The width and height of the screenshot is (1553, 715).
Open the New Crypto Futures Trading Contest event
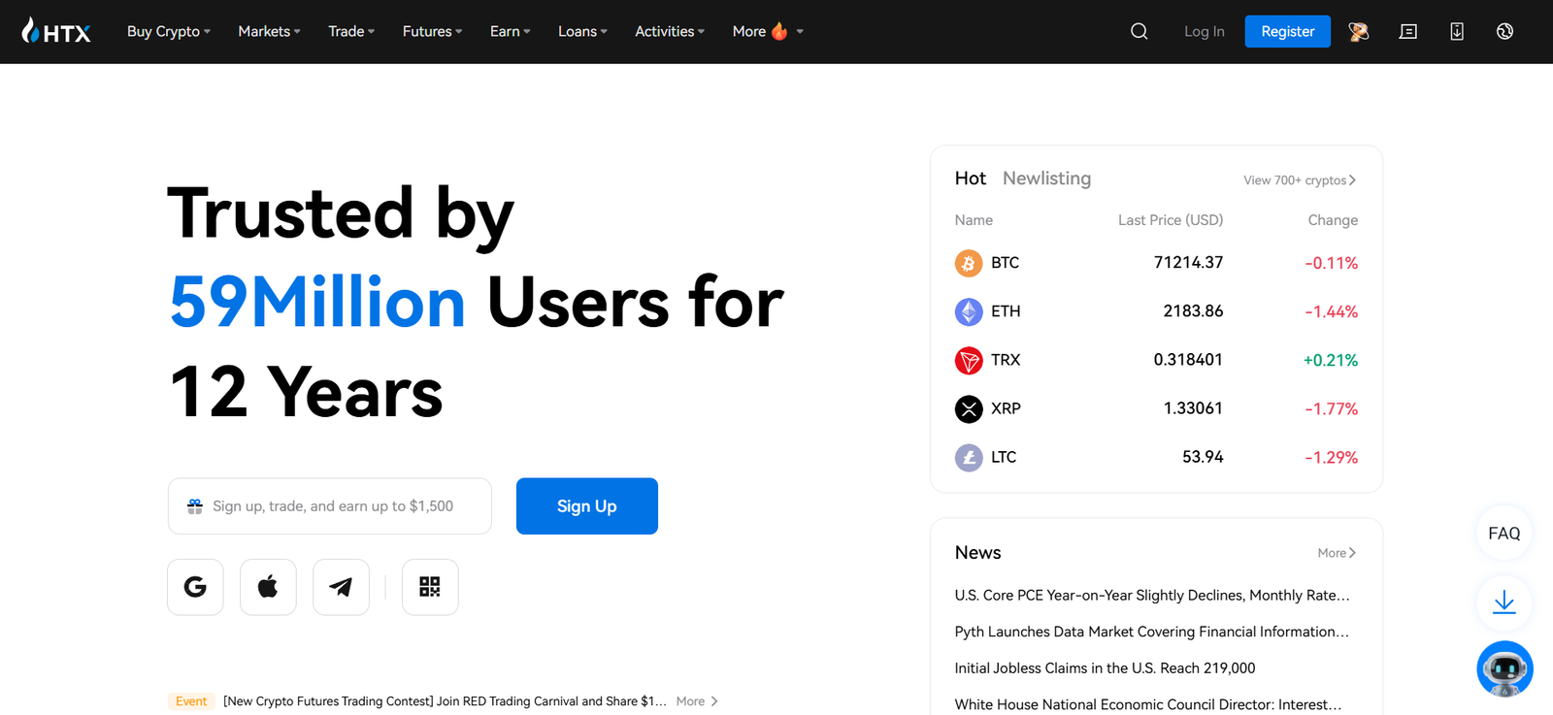pyautogui.click(x=445, y=701)
